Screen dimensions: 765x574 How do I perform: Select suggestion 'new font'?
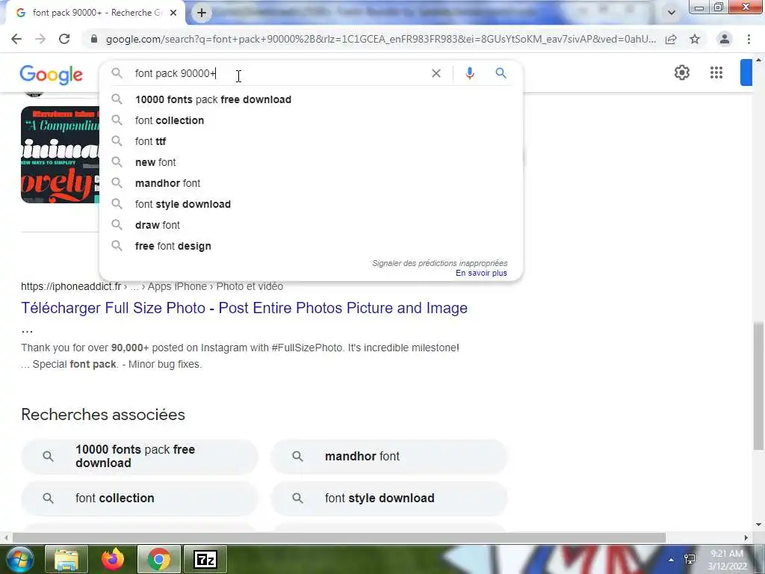[x=311, y=162]
